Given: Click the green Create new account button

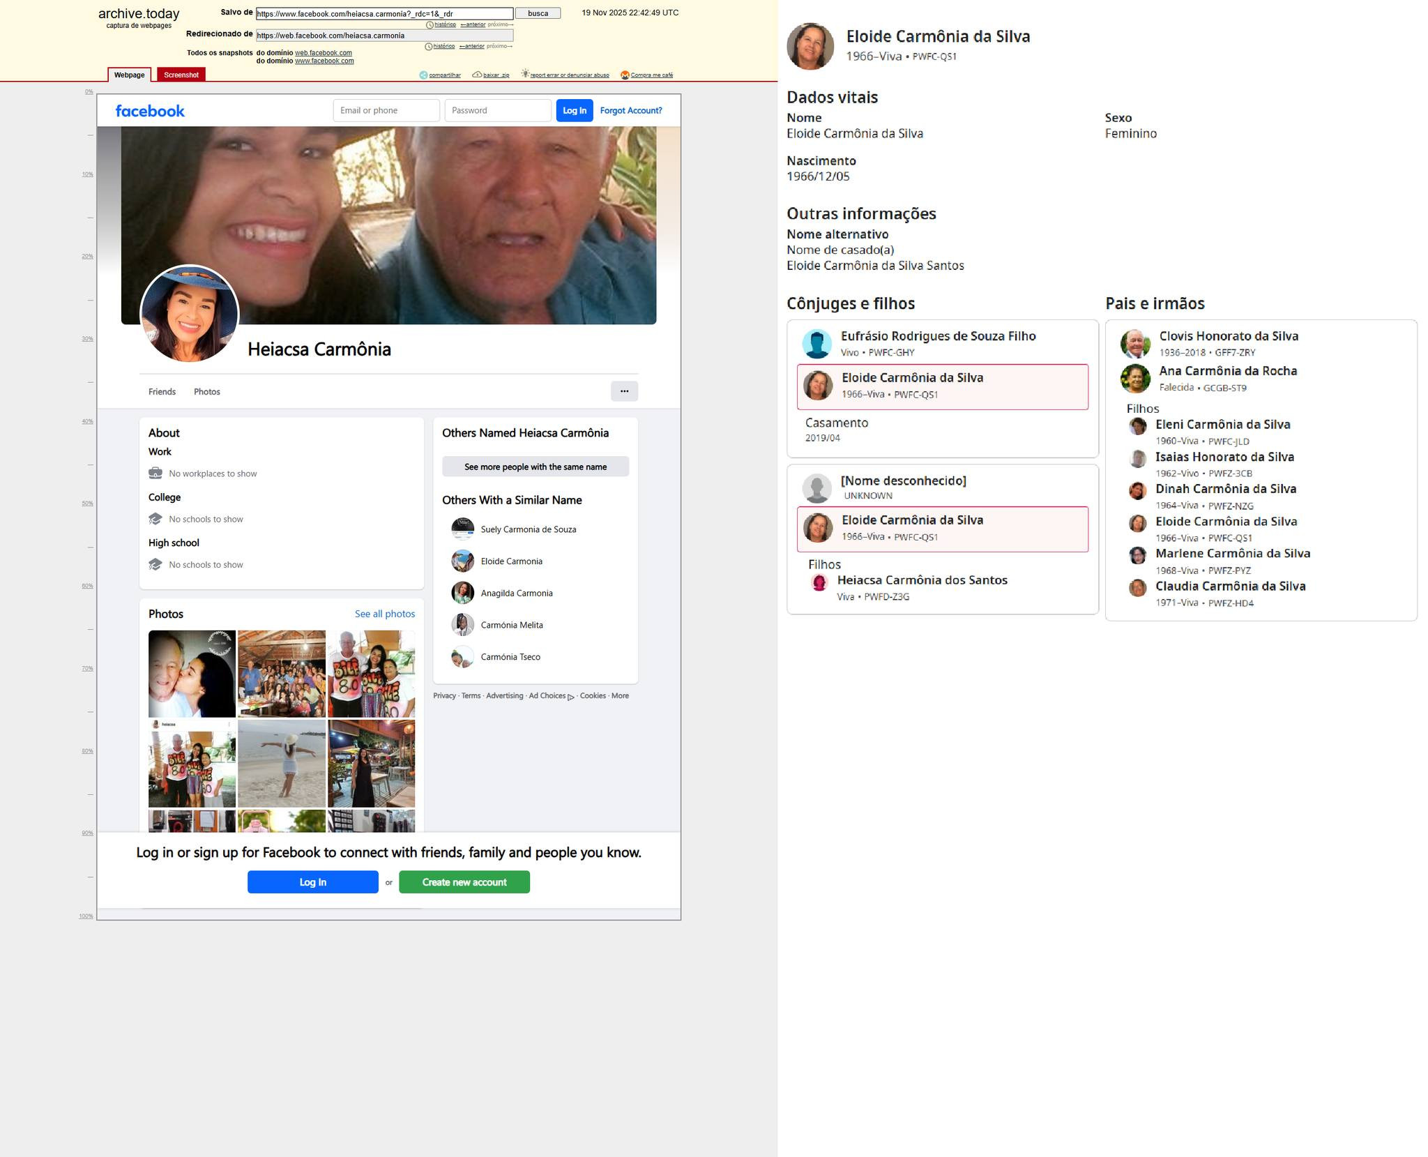Looking at the screenshot, I should click(x=464, y=882).
